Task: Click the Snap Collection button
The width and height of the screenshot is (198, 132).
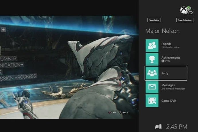Action: point(185,20)
